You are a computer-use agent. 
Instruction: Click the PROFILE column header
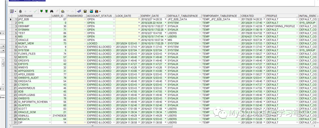pos(282,16)
